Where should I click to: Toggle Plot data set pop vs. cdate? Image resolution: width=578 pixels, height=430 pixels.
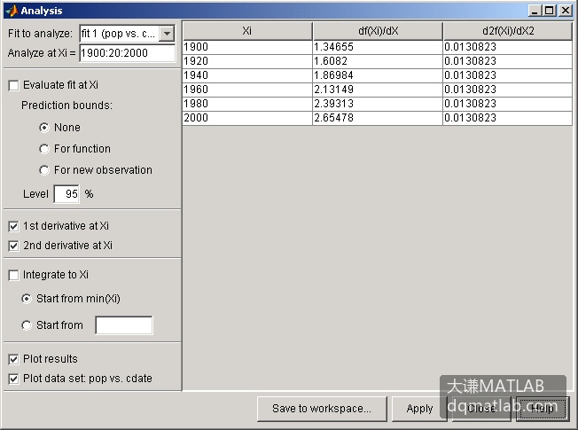(13, 379)
